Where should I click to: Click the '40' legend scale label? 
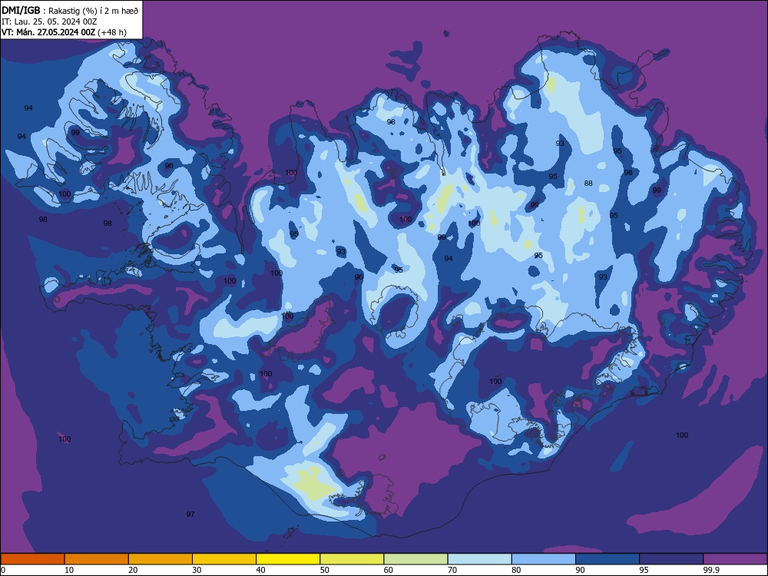point(261,570)
